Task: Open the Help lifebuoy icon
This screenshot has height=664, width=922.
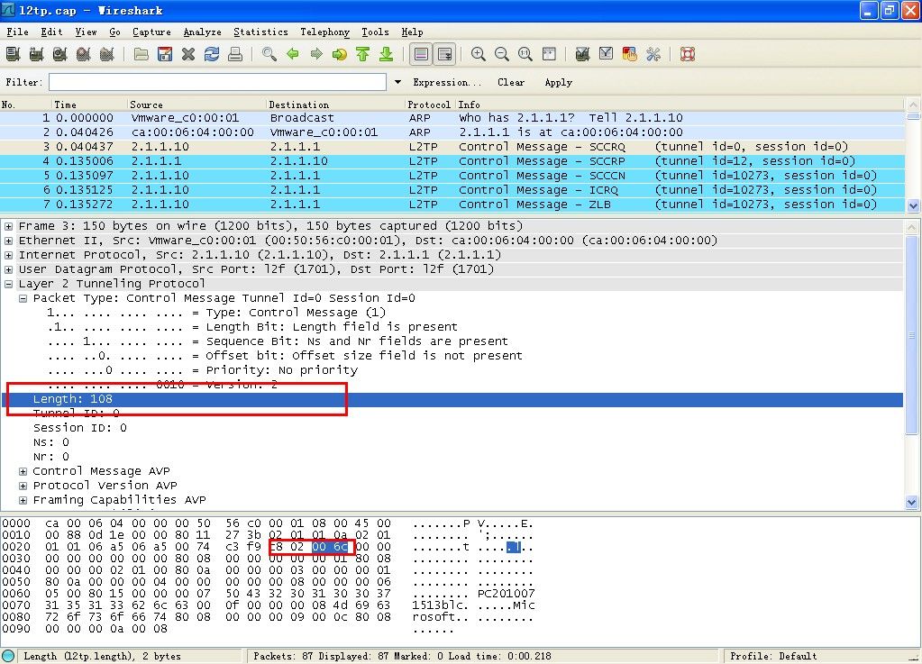Action: tap(688, 54)
